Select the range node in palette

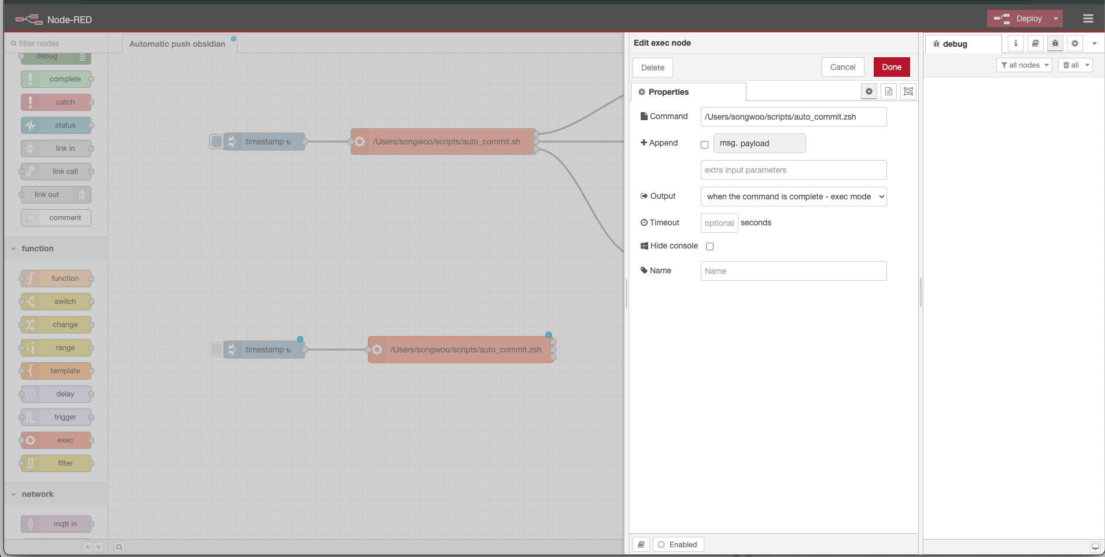point(56,348)
